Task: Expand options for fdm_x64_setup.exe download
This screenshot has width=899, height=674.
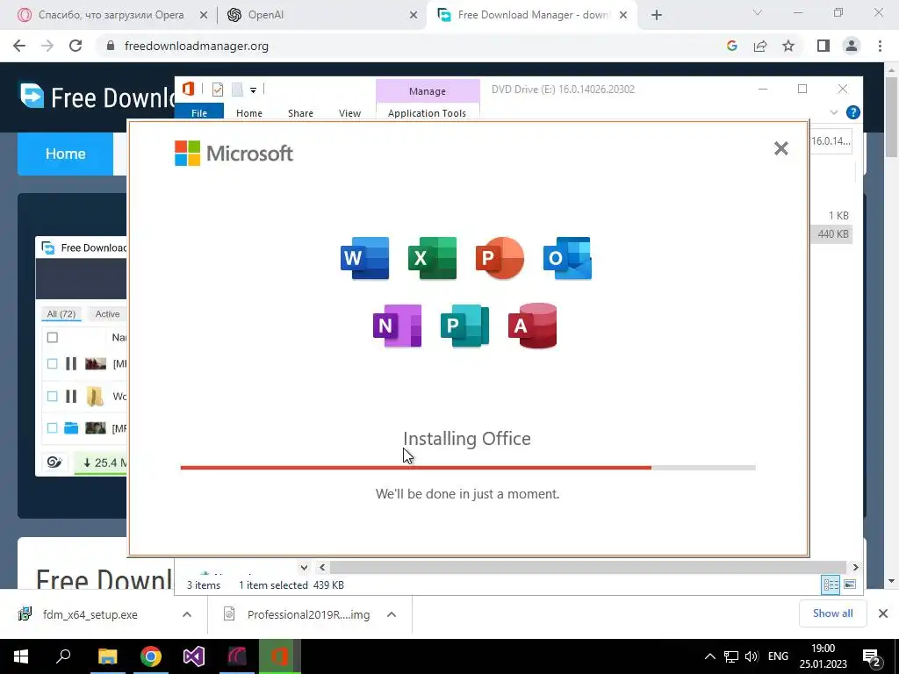Action: tap(187, 614)
